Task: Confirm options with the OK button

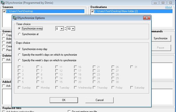Action: (x=64, y=100)
